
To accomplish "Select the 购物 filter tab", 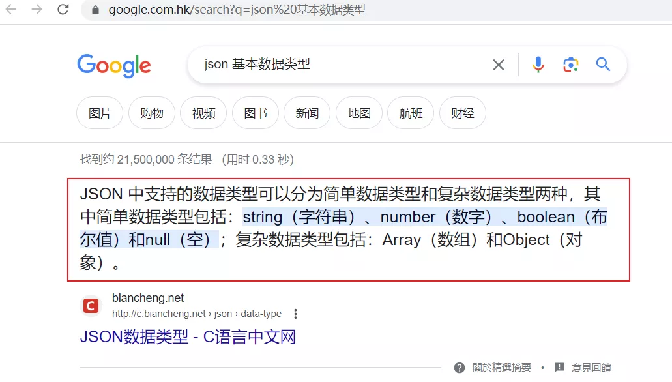I will point(152,113).
